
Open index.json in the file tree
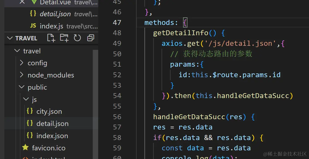coord(52,136)
